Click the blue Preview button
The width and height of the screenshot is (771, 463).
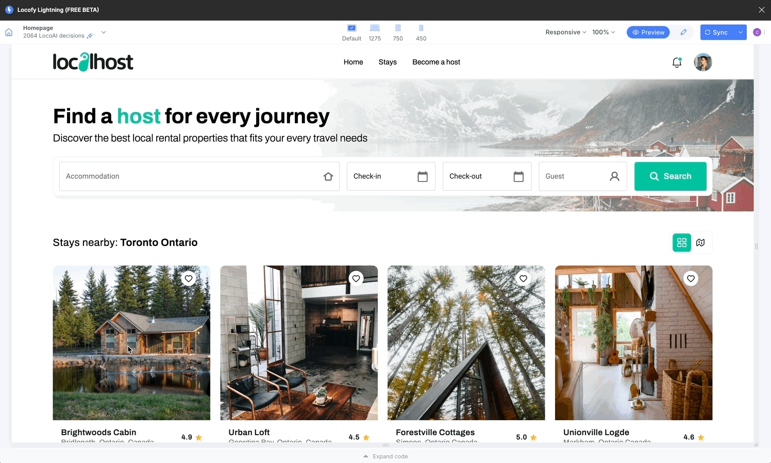[648, 32]
